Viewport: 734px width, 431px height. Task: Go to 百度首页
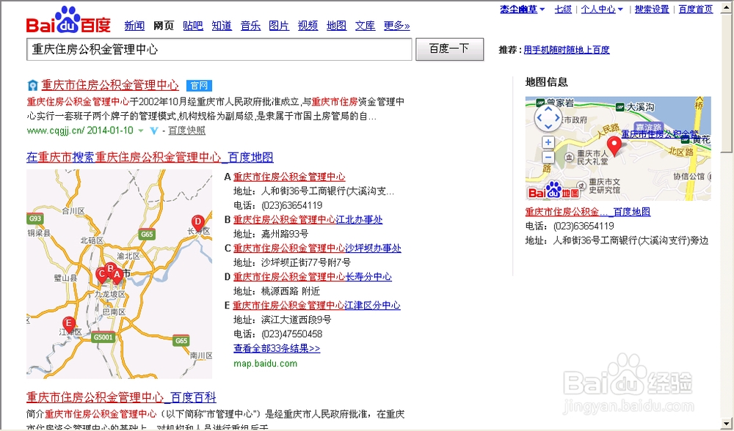click(696, 10)
